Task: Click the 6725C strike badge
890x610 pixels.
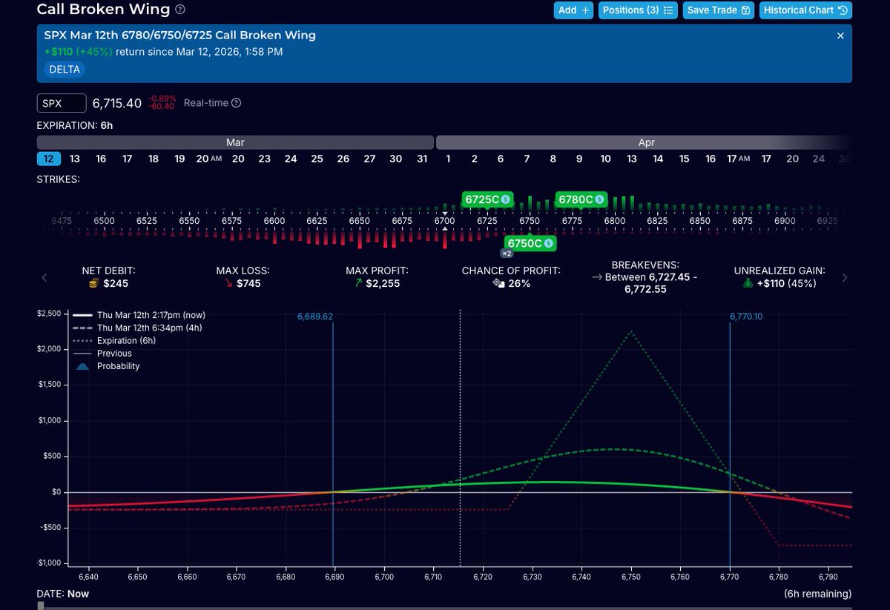Action: coord(487,199)
